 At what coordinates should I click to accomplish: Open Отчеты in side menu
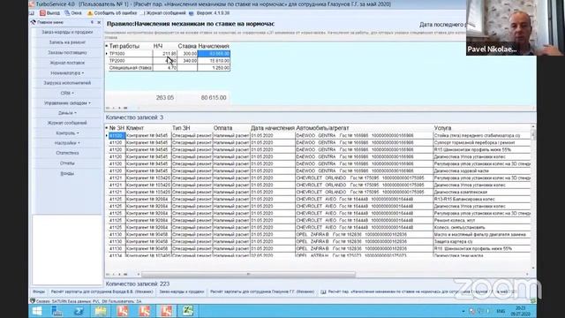click(67, 163)
